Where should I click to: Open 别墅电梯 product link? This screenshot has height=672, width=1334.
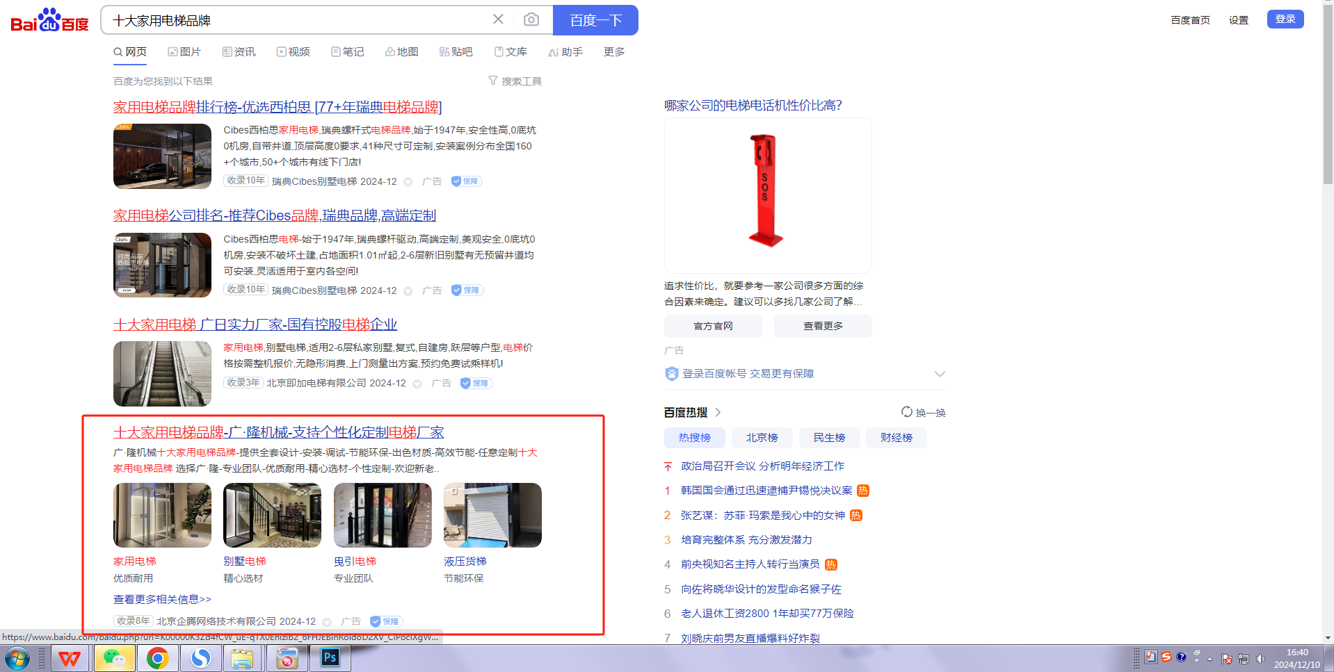(x=245, y=562)
